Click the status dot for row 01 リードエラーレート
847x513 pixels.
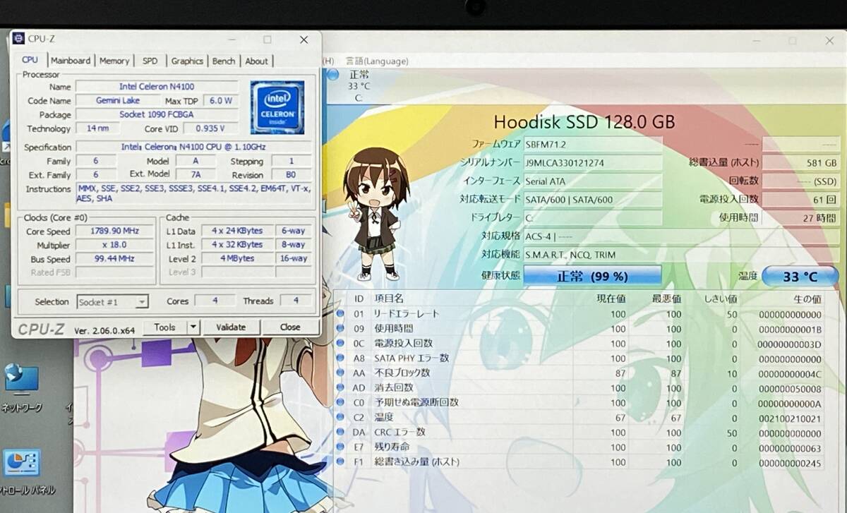340,314
